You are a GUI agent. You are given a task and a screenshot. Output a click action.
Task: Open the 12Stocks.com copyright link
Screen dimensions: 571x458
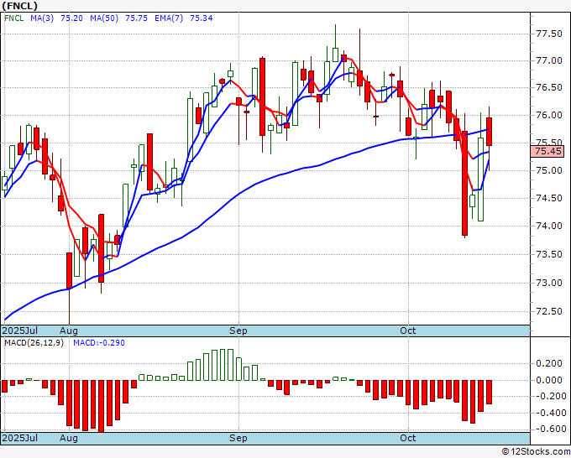536,452
